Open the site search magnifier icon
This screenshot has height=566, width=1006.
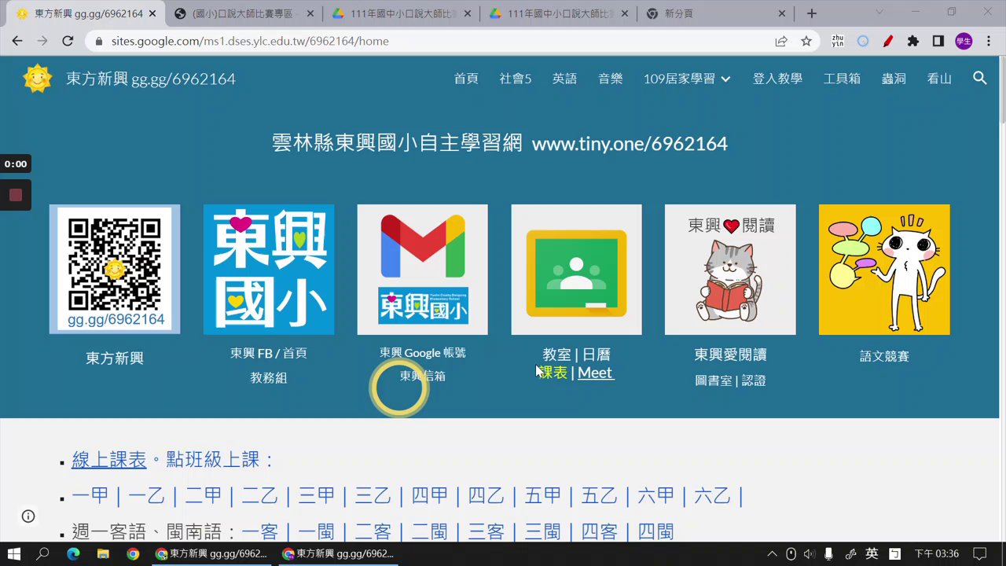tap(979, 78)
